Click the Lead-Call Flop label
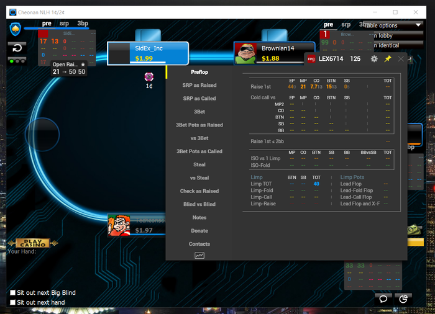435x314 pixels. [355, 197]
